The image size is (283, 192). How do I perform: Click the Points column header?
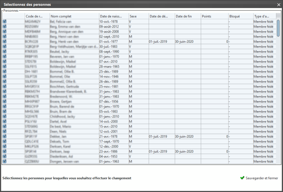pos(215,16)
